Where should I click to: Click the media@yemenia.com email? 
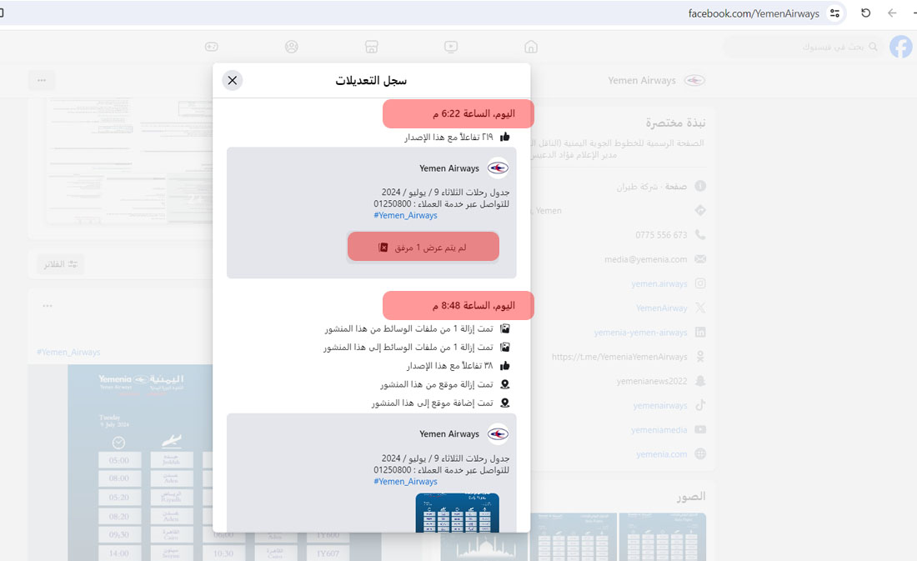[645, 259]
